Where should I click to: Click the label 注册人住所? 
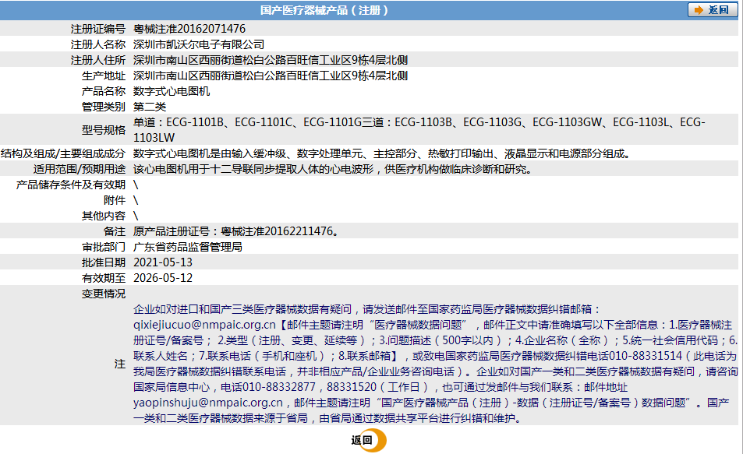[x=98, y=60]
